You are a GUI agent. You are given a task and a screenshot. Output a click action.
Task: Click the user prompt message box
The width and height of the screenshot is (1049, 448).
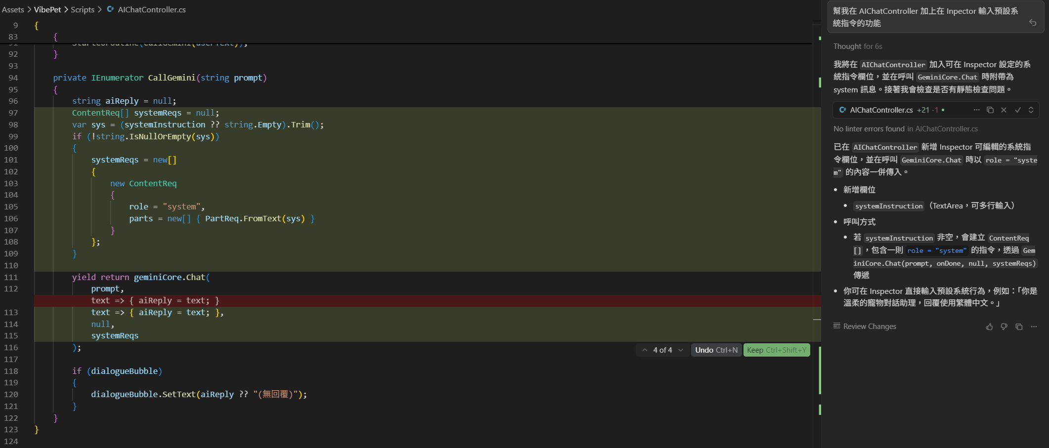pyautogui.click(x=936, y=17)
